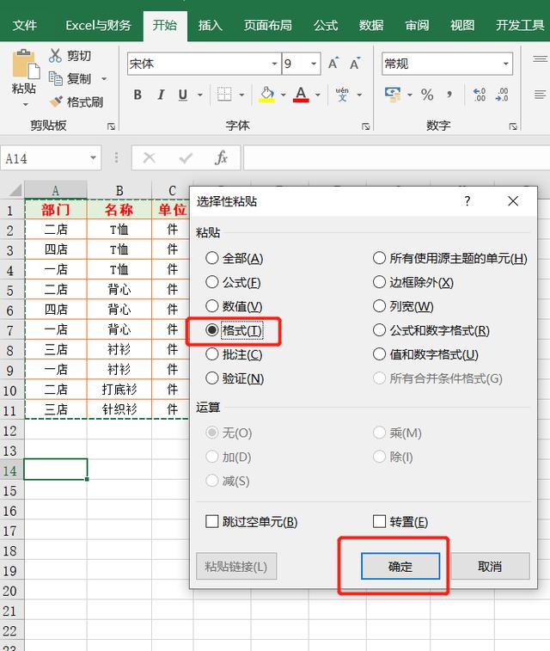Switch to 插入 tab

[210, 25]
